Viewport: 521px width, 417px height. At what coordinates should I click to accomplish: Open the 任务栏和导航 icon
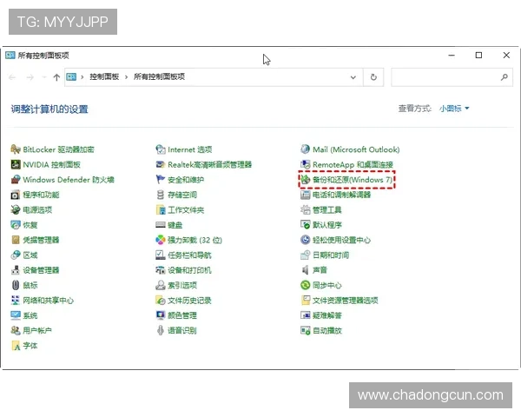[160, 255]
